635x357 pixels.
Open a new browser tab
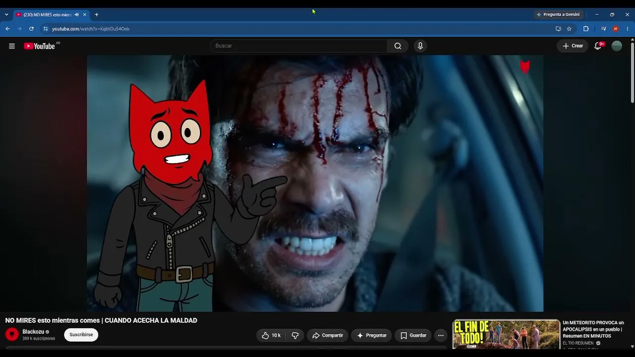(96, 15)
